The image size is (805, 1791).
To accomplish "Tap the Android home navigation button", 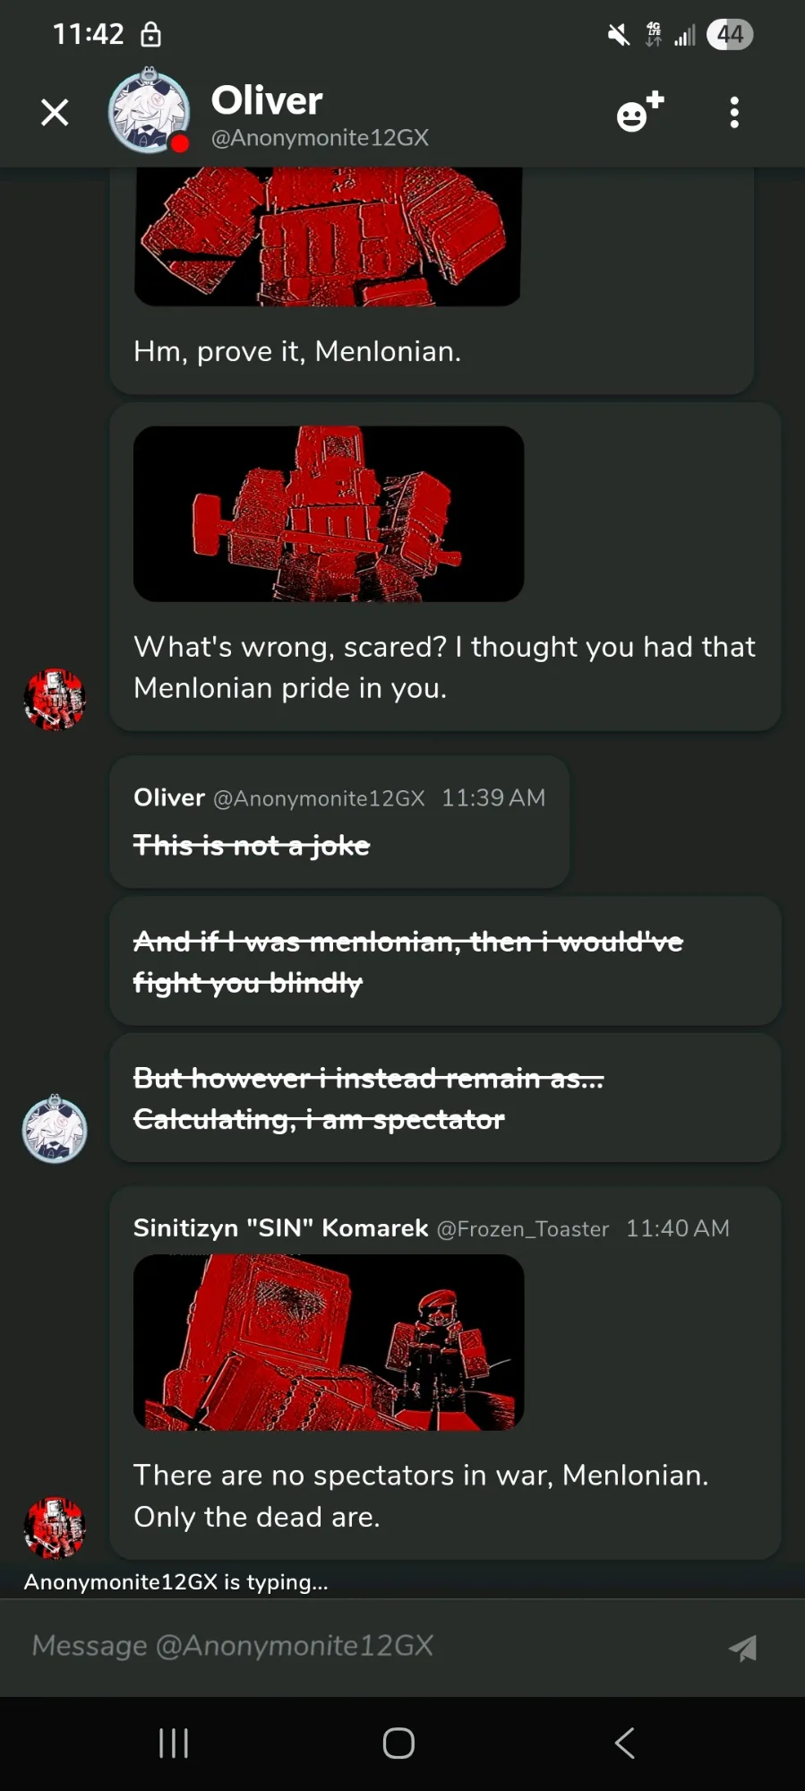I will point(398,1744).
